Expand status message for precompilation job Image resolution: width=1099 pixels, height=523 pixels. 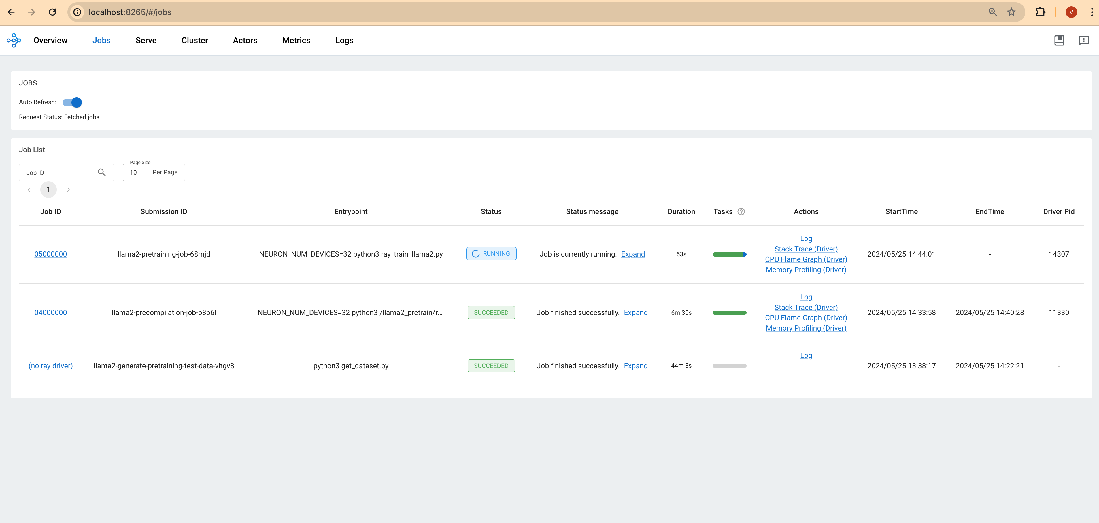tap(635, 313)
